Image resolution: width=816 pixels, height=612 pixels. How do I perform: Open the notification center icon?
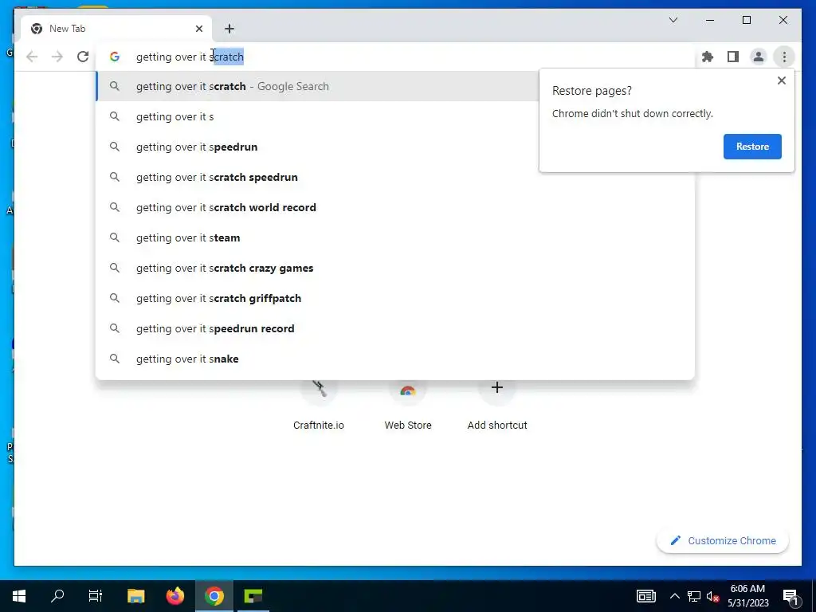790,596
